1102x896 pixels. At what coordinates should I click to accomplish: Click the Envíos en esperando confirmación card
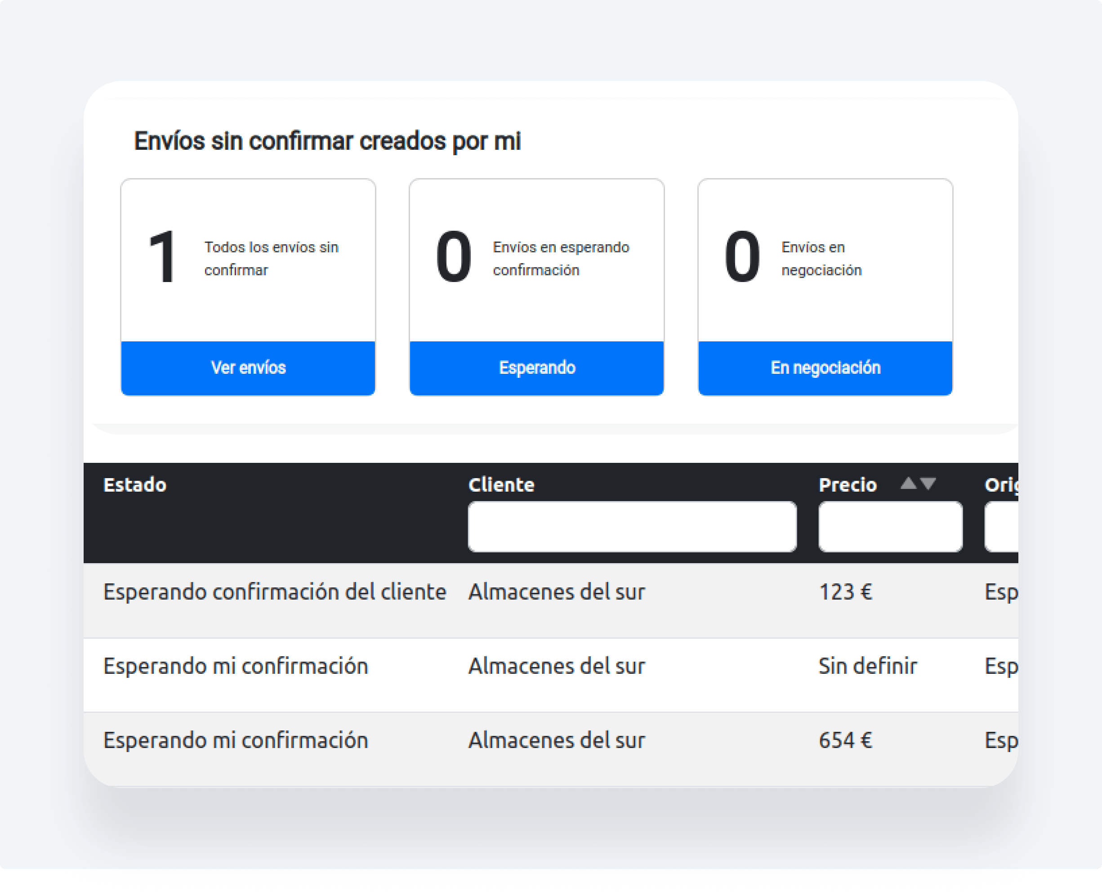[x=560, y=258]
